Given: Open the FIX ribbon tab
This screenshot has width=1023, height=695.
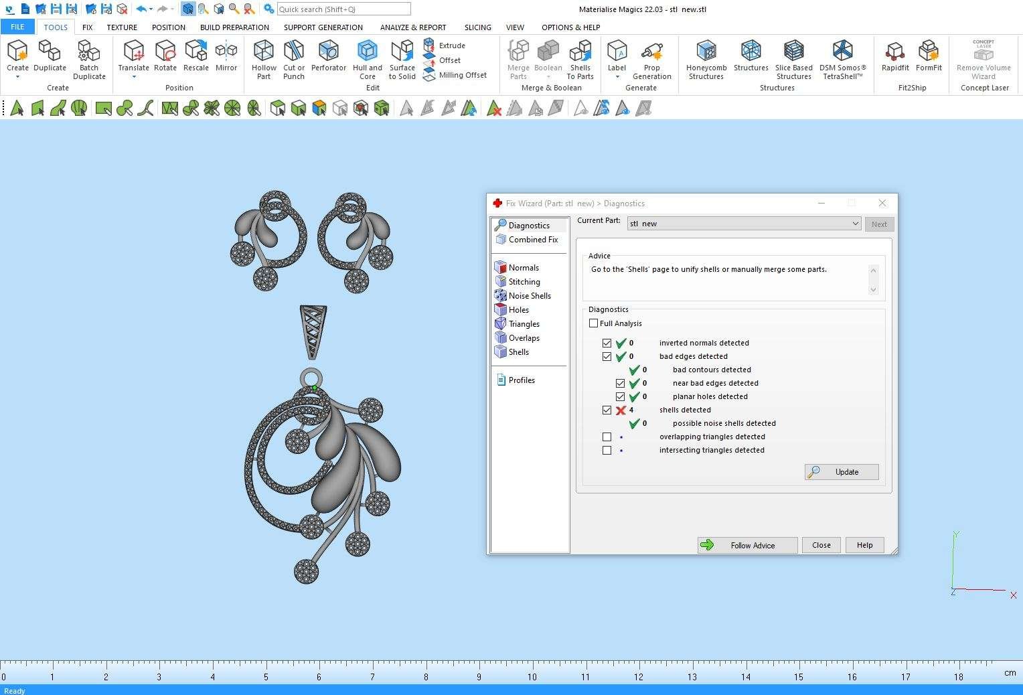Looking at the screenshot, I should pos(88,27).
